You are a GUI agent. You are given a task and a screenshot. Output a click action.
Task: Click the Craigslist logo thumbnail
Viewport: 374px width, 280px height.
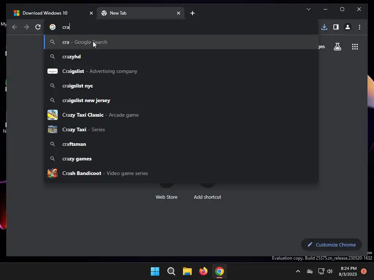coord(53,71)
